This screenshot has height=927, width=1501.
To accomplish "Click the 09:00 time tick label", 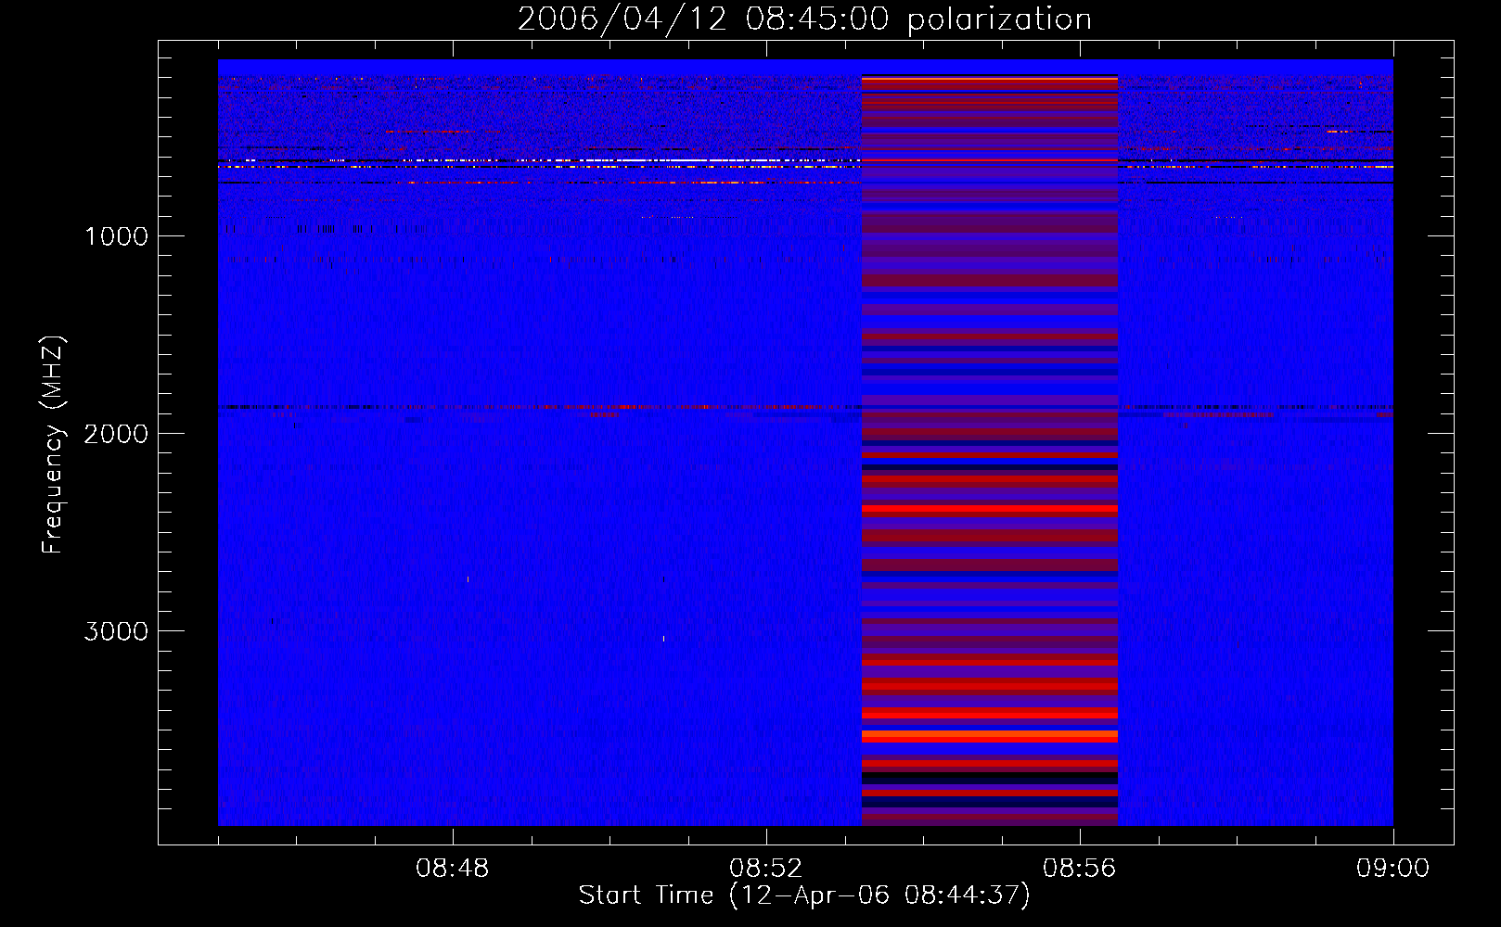I will (x=1393, y=869).
